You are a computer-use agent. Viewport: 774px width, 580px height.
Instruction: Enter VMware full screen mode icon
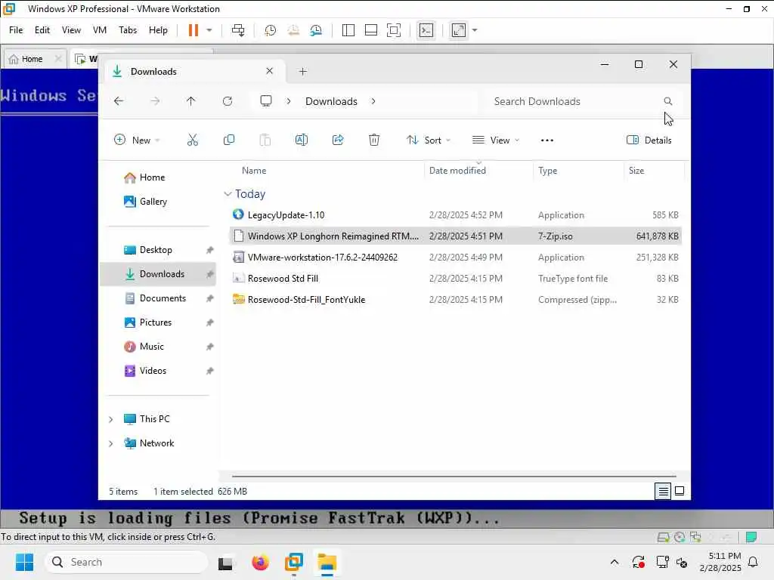[393, 30]
